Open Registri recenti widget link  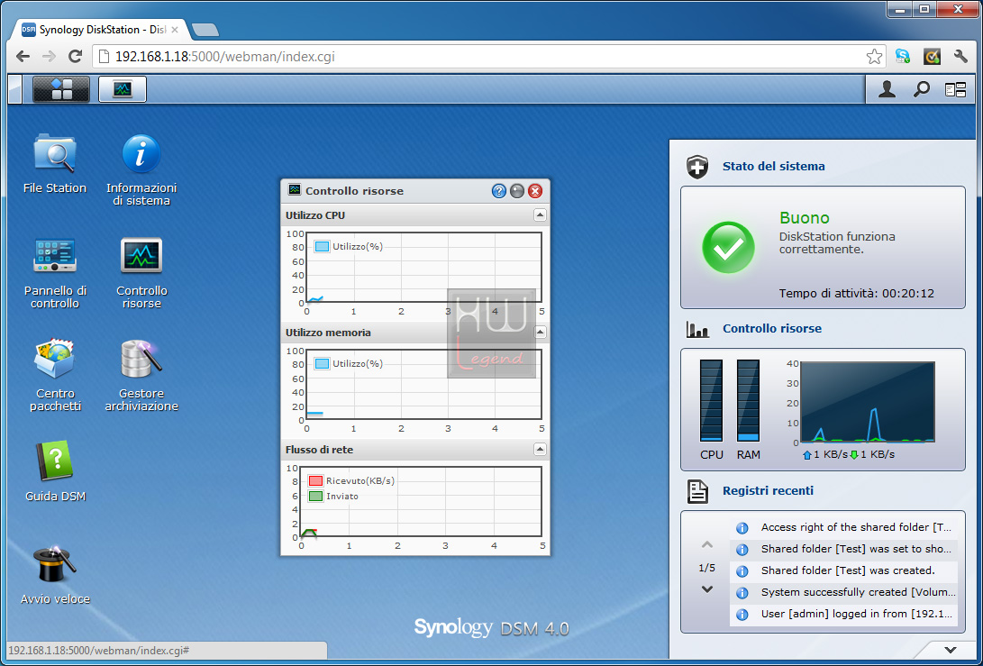coord(768,491)
